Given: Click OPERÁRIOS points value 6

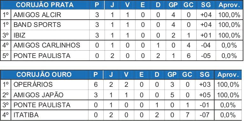Looking at the screenshot, I should 96,85.
